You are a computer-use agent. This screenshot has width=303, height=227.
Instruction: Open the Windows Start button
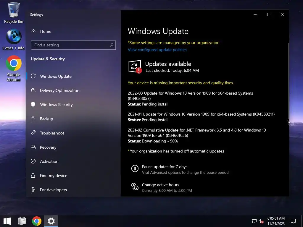pyautogui.click(x=7, y=221)
